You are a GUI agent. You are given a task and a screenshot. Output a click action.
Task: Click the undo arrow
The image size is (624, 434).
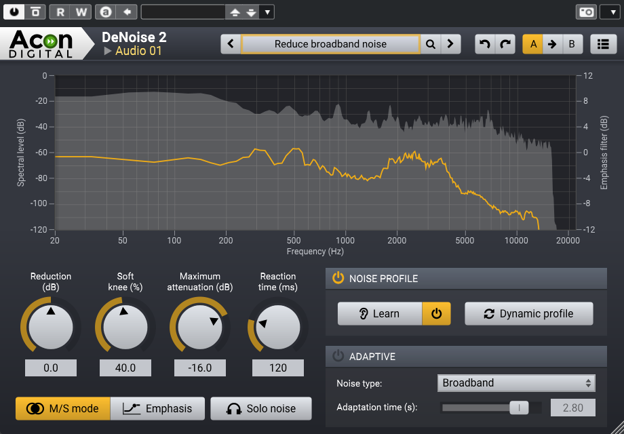(x=485, y=44)
